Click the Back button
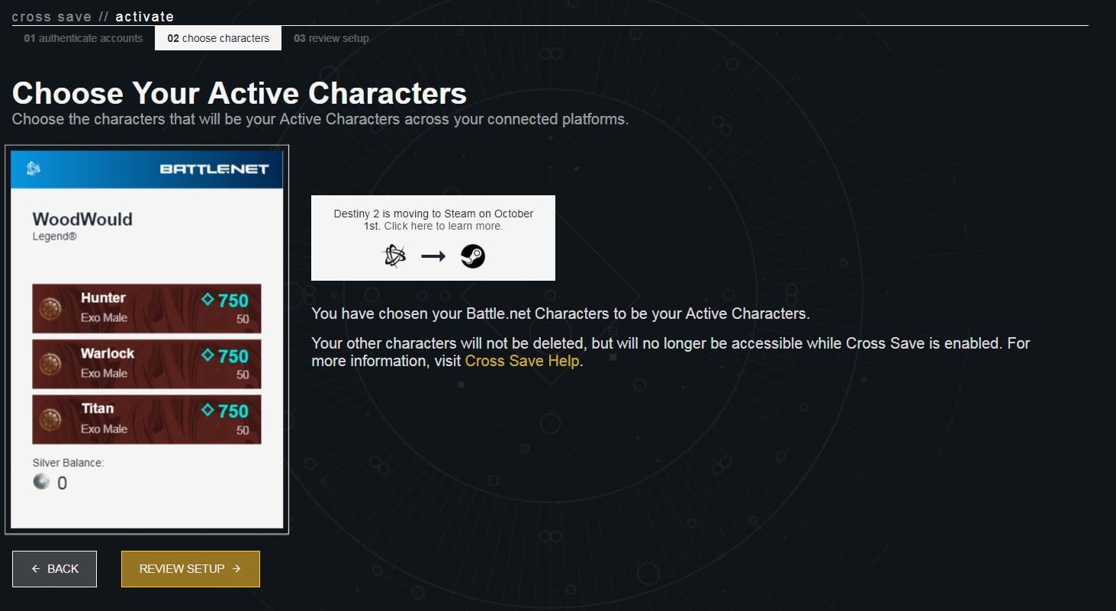The height and width of the screenshot is (611, 1116). point(54,569)
